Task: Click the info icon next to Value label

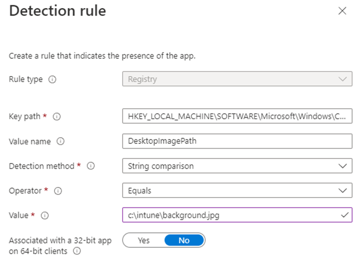Action: coord(45,216)
